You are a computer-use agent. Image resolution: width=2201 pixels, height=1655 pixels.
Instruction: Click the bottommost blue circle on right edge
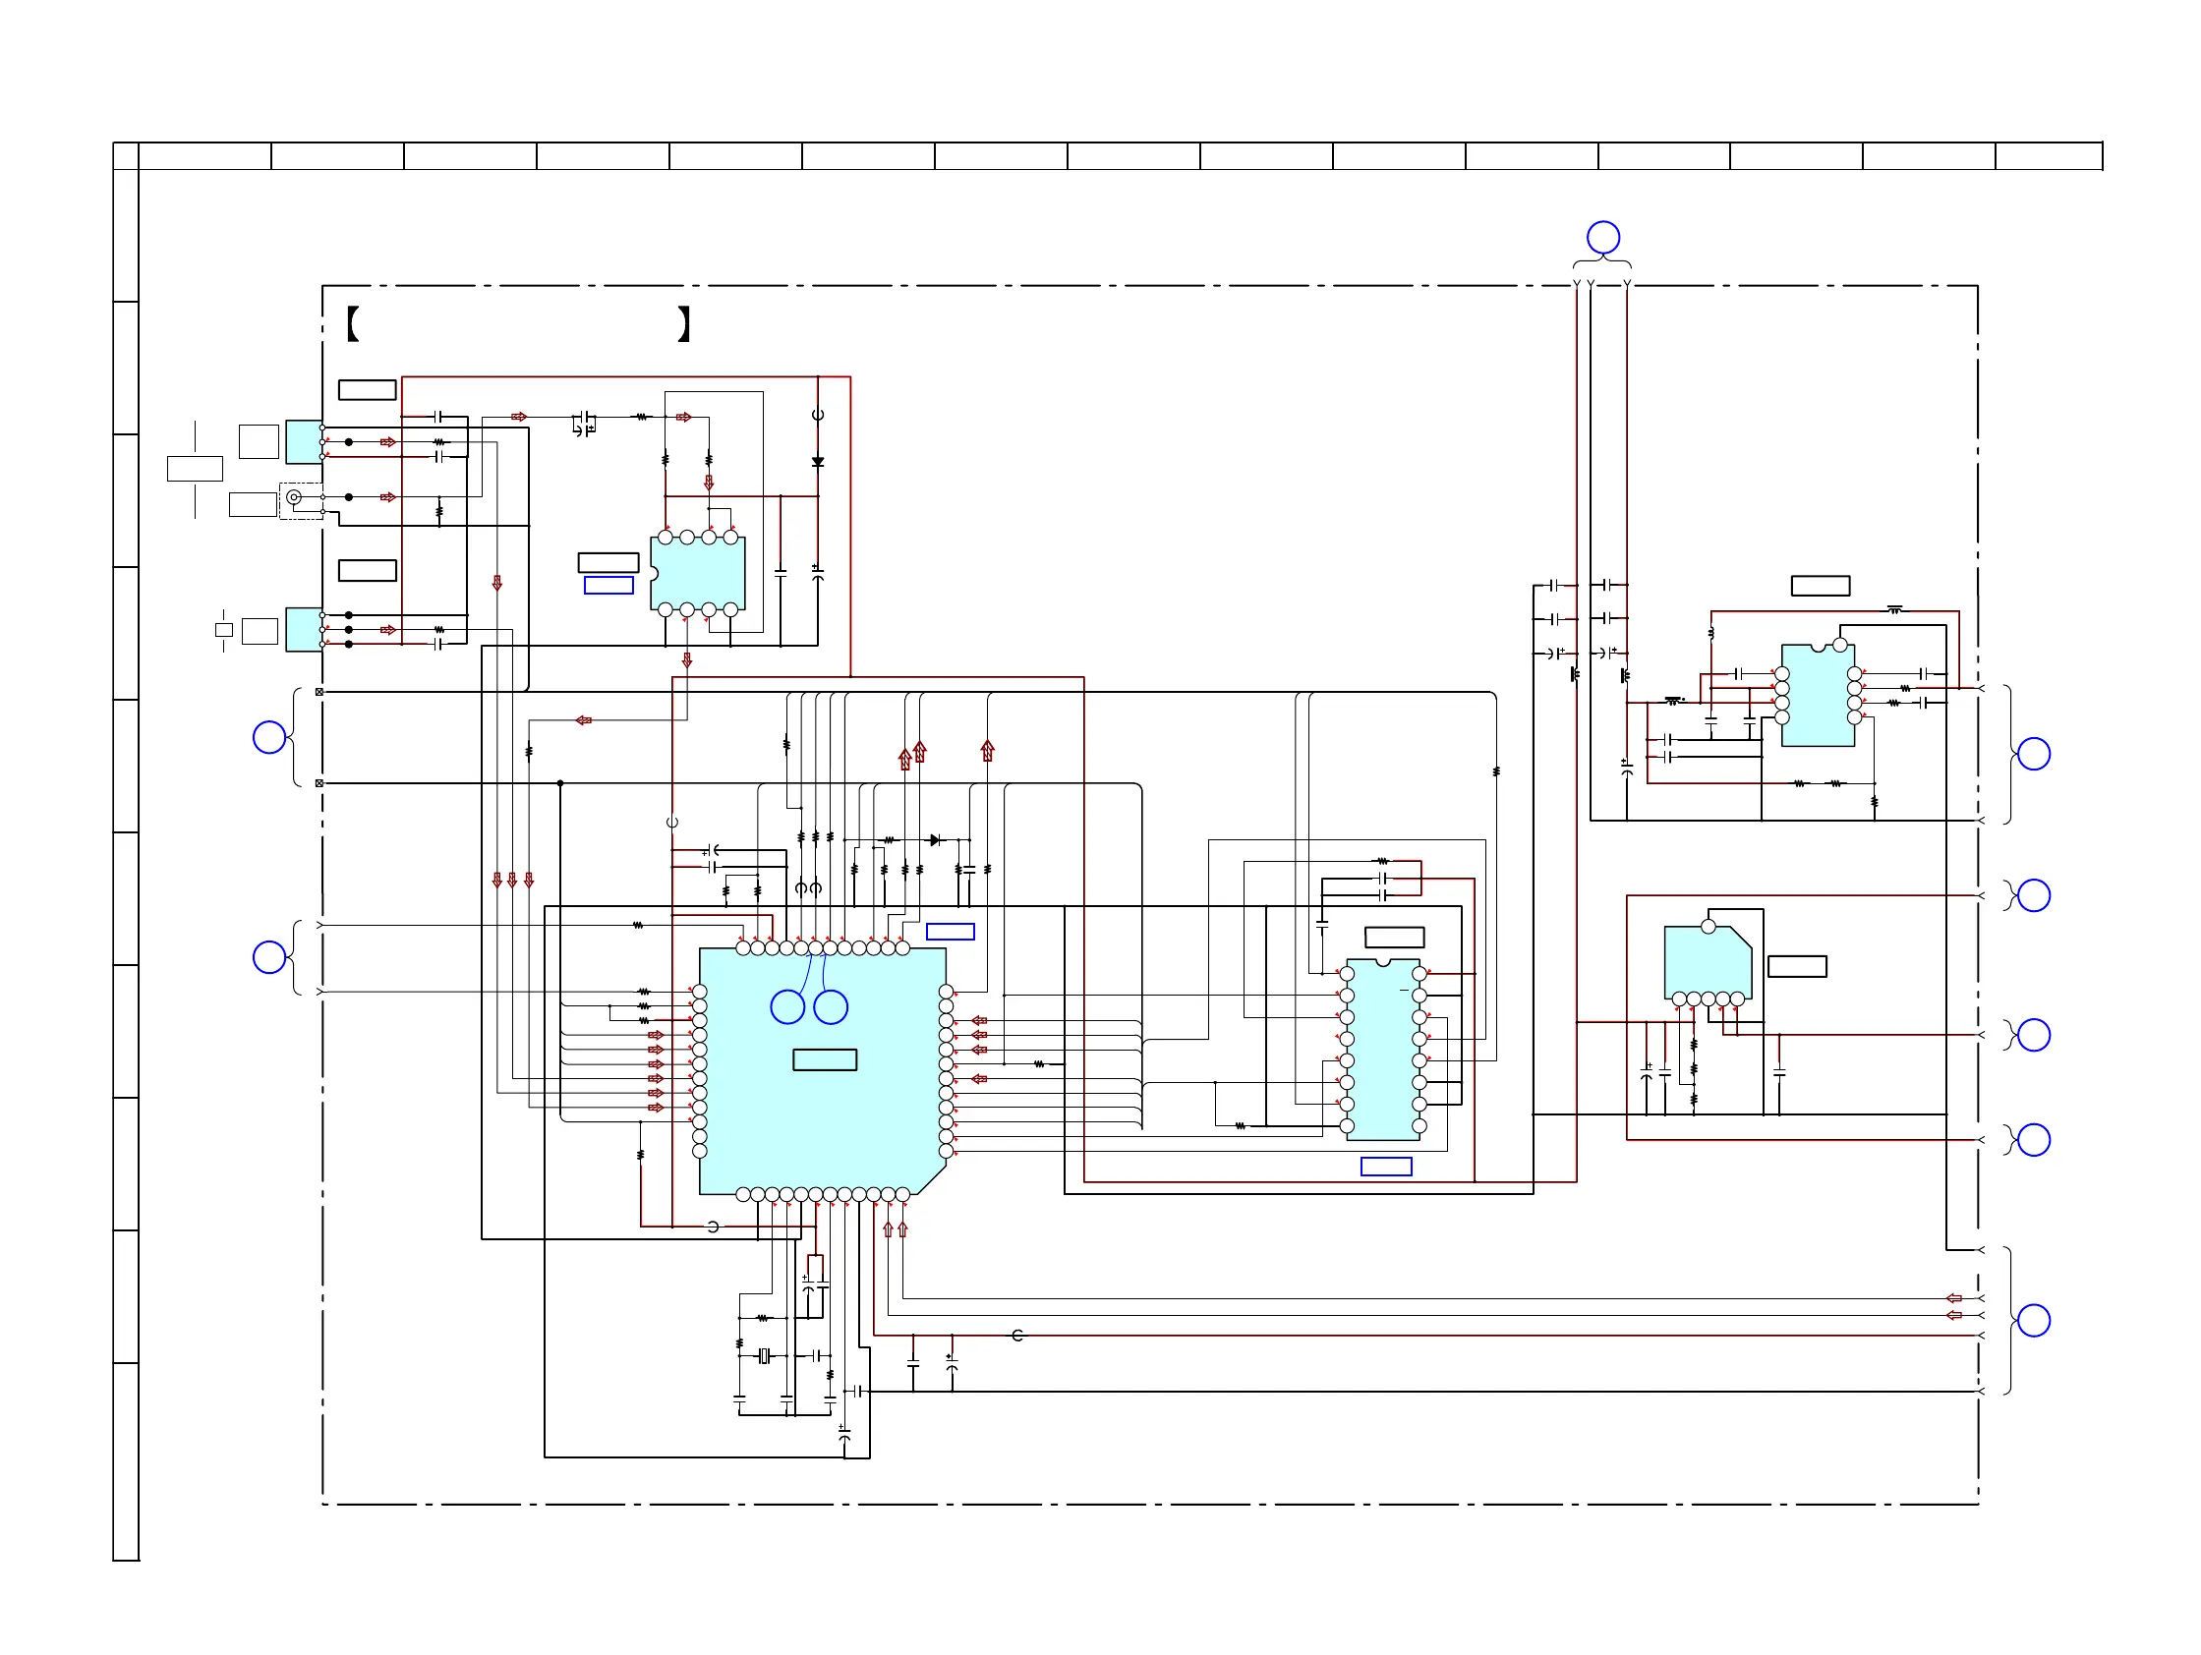click(x=2033, y=1321)
